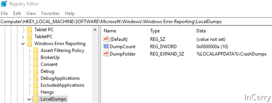Click the Type column header
This screenshot has height=103, width=272.
click(155, 31)
